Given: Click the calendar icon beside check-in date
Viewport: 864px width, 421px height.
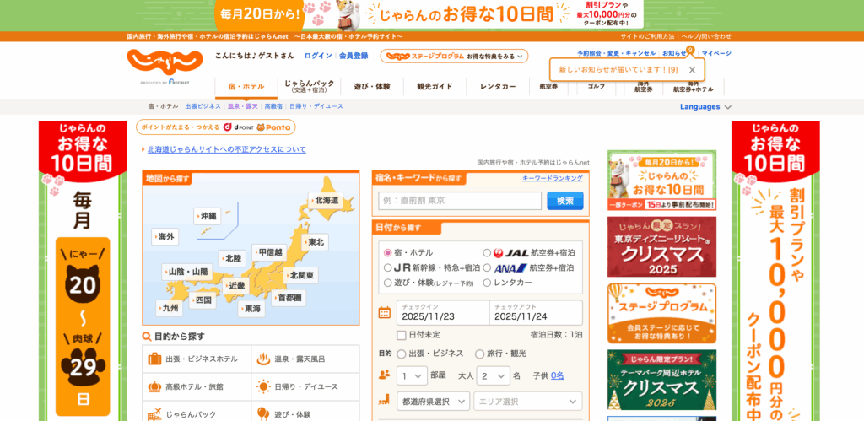Looking at the screenshot, I should [385, 313].
